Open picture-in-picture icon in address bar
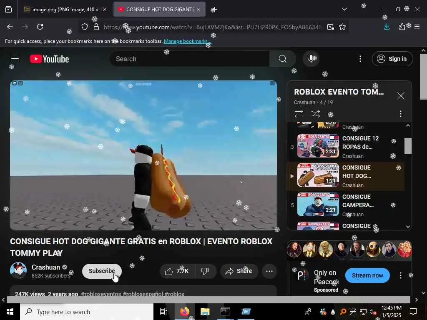 click(331, 27)
